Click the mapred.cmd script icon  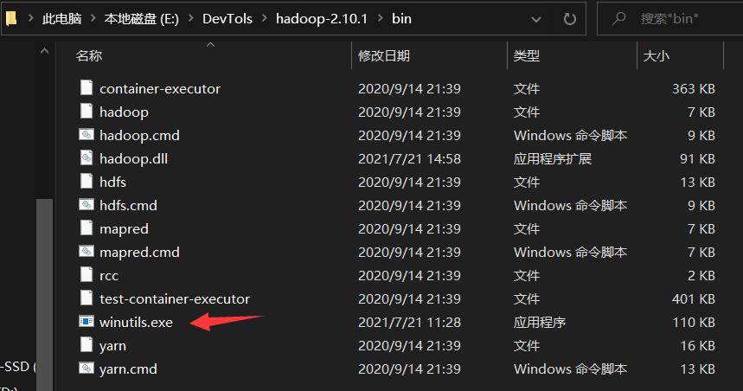click(x=86, y=252)
